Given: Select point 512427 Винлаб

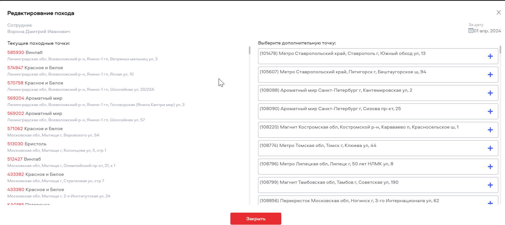Looking at the screenshot, I should tap(24, 159).
